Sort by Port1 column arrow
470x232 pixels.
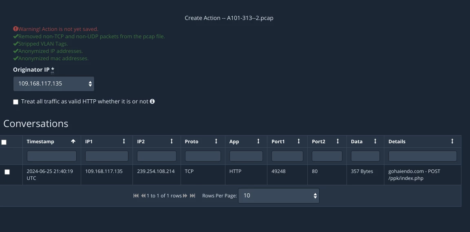[x=298, y=141]
